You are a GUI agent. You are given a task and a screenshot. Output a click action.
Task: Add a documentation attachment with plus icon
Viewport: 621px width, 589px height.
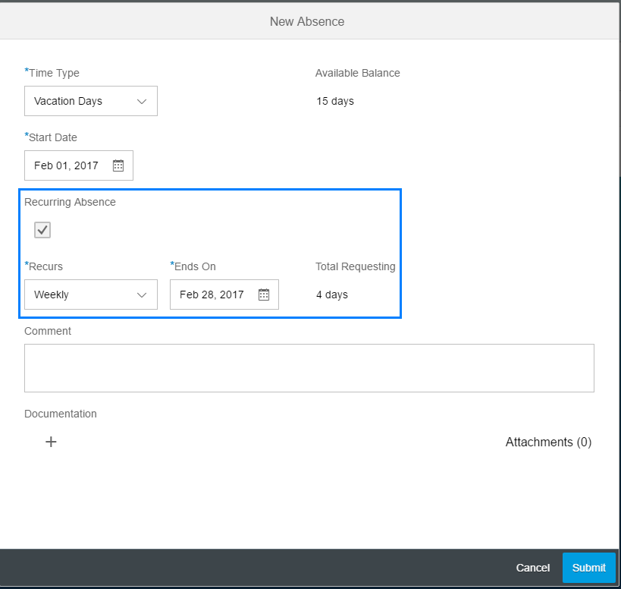point(51,442)
